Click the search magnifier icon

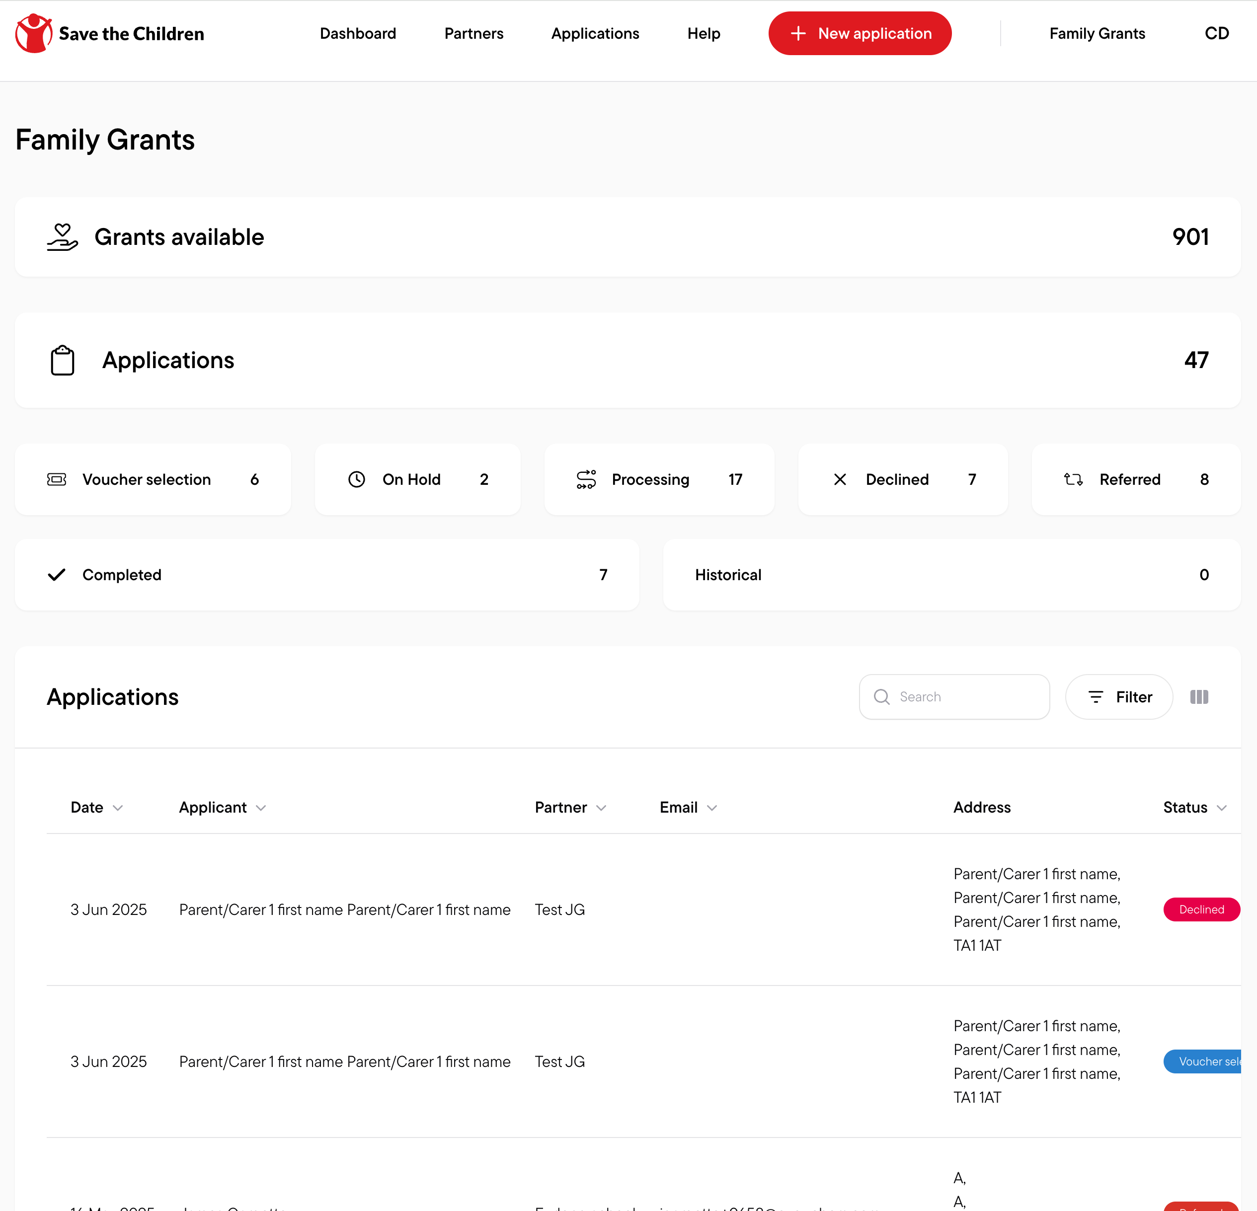click(882, 697)
